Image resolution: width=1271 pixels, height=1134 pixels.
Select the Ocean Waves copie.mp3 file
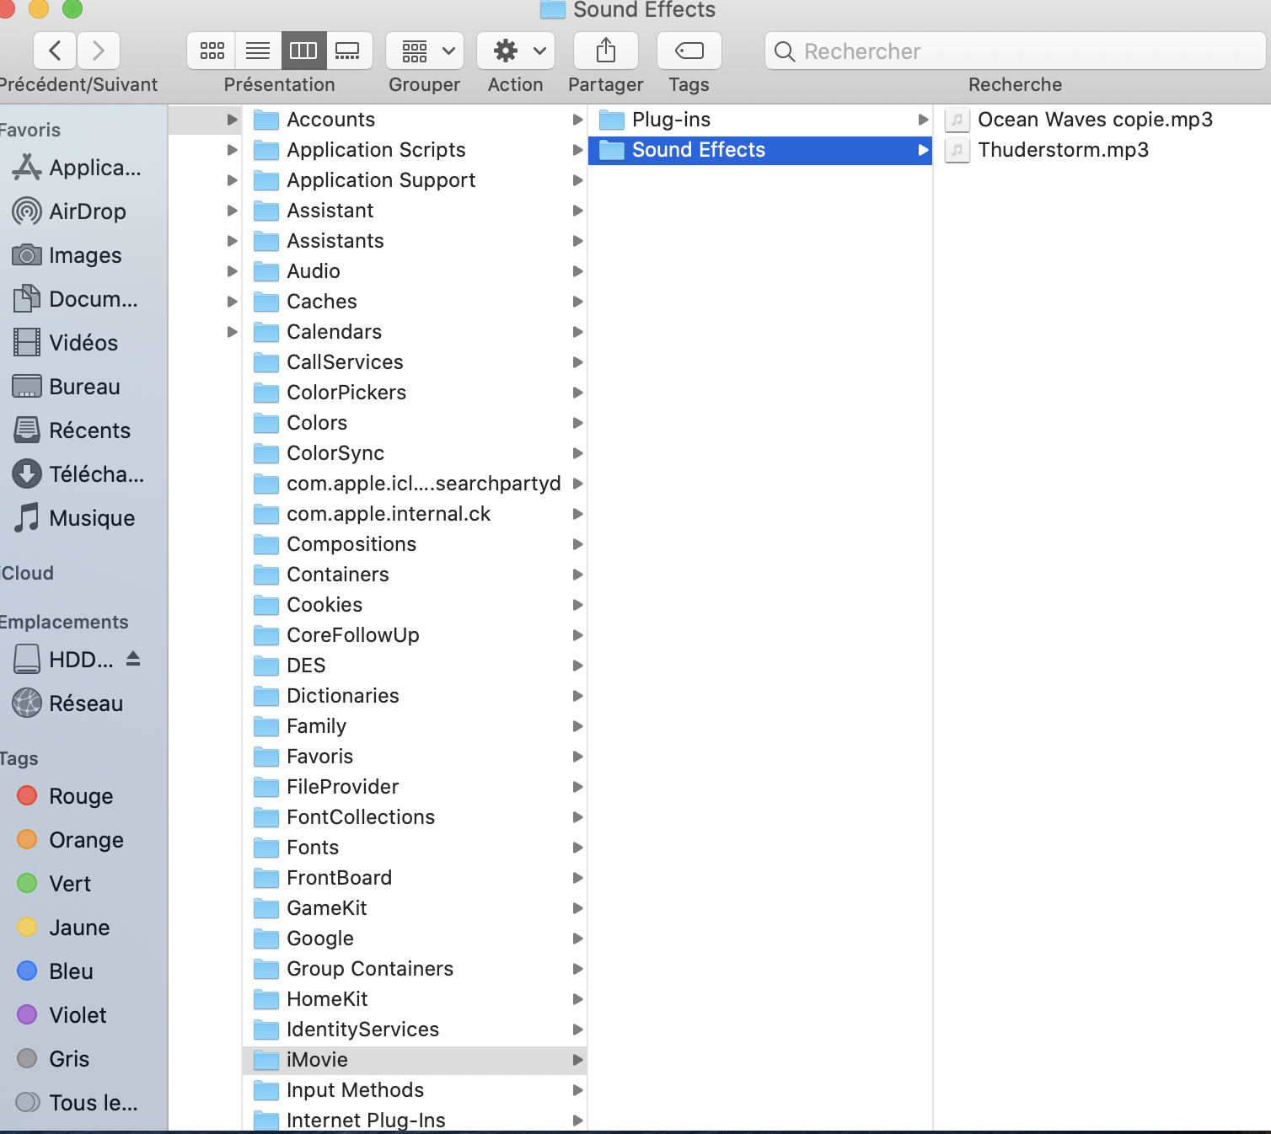tap(1094, 120)
